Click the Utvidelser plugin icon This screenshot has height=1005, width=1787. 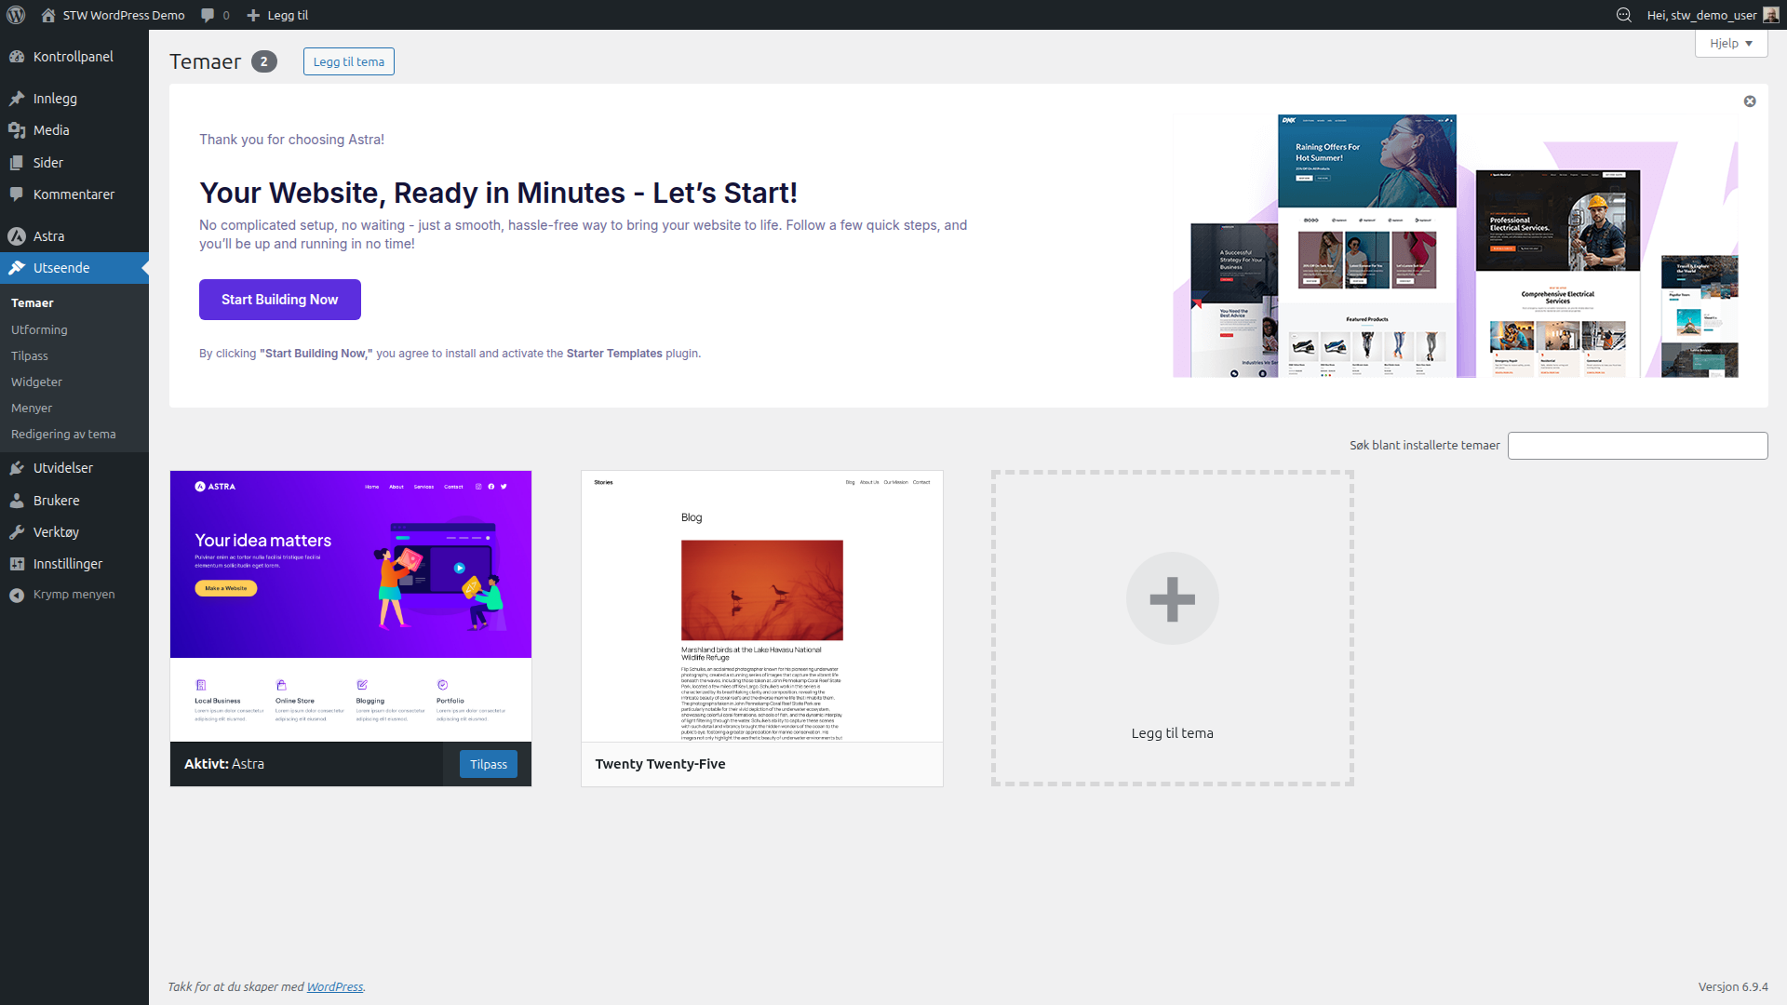click(x=17, y=468)
